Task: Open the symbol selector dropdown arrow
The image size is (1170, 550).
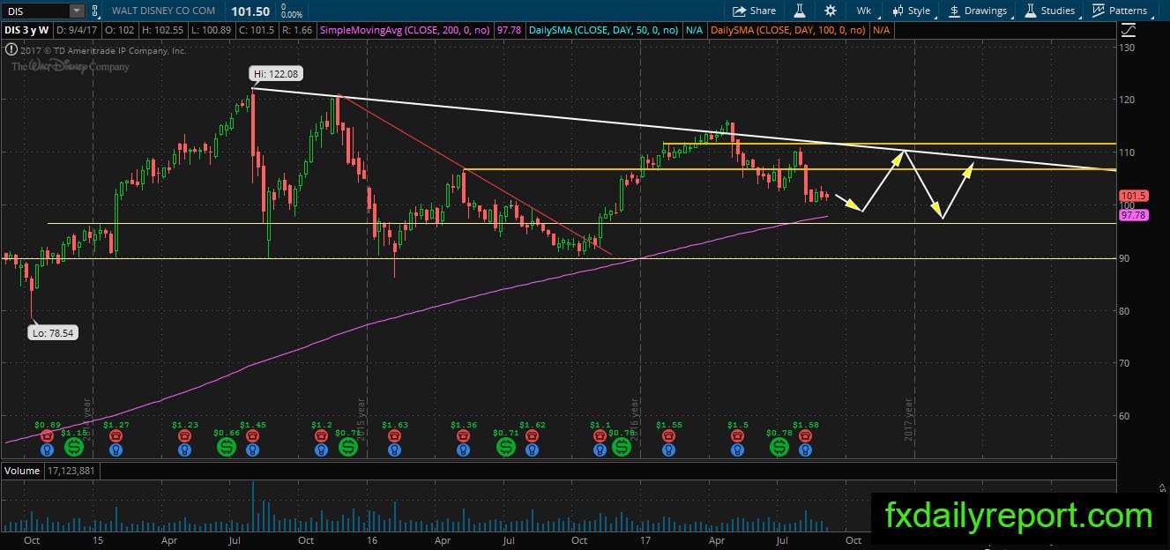Action: (76, 11)
